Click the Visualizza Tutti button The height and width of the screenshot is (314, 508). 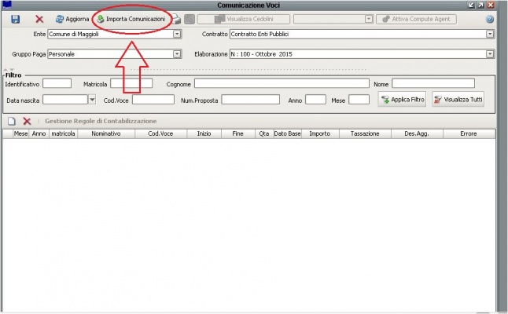(458, 99)
